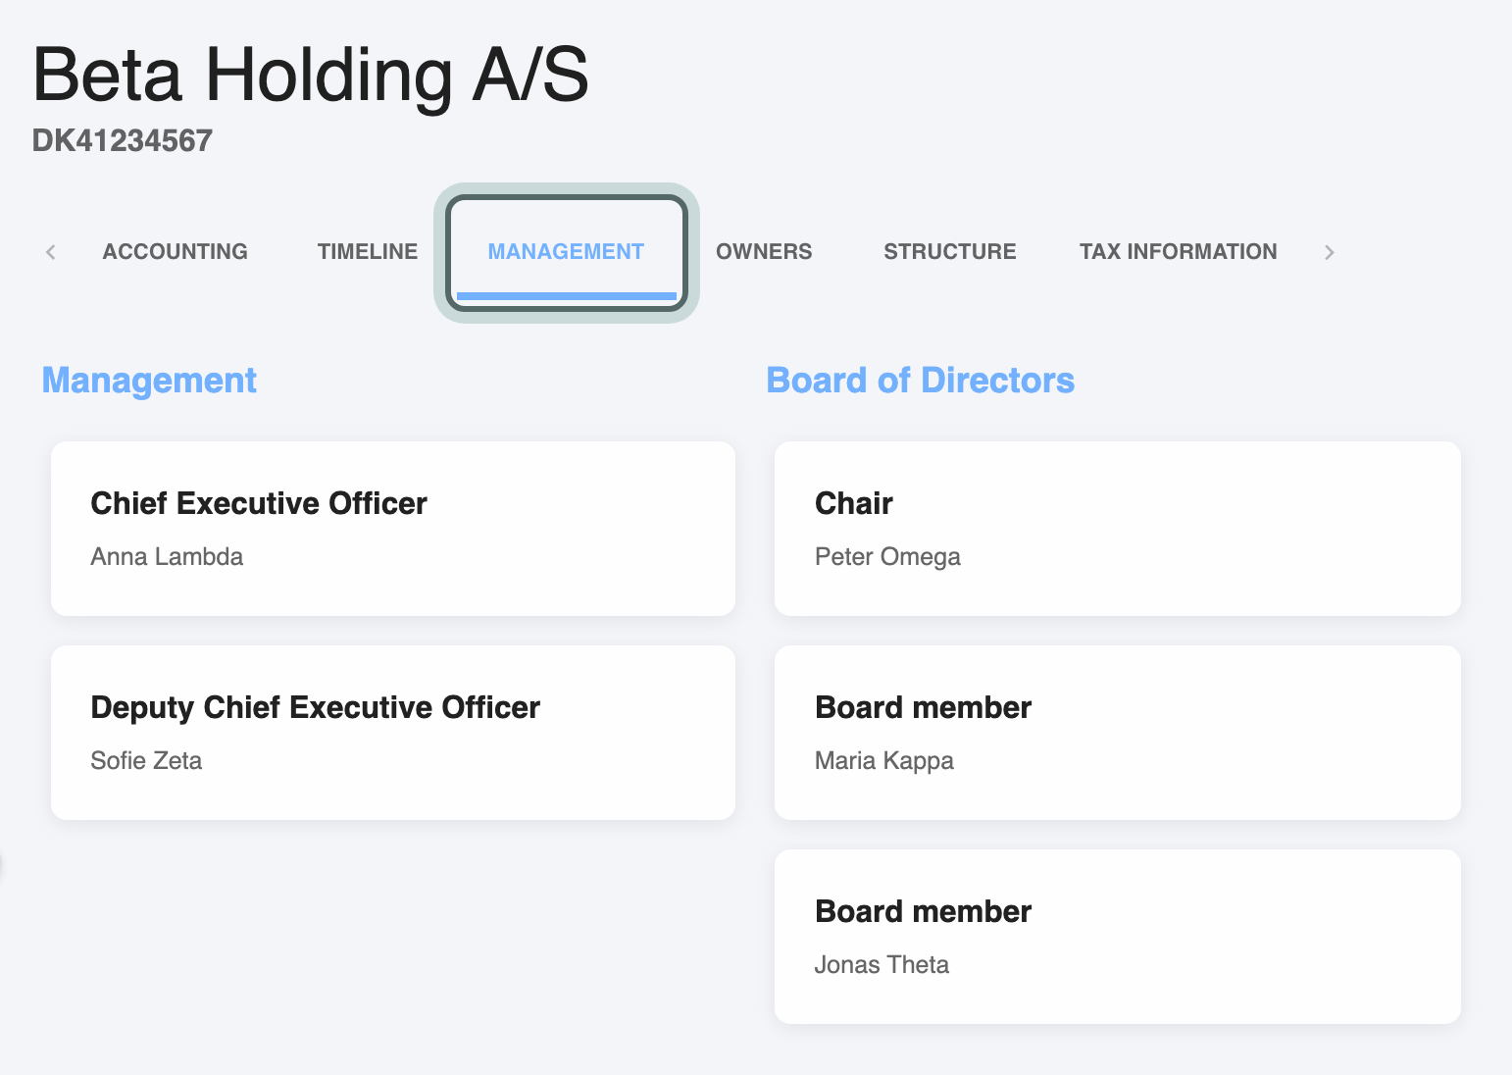Click the Chief Executive Officer card title
Viewport: 1512px width, 1075px height.
[259, 503]
